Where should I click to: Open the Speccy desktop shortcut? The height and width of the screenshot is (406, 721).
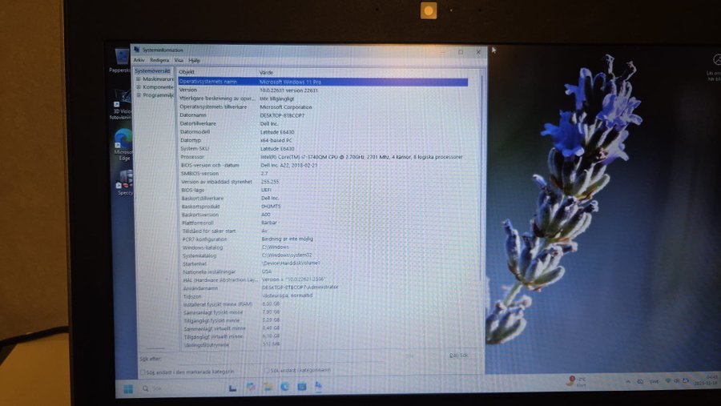pyautogui.click(x=124, y=181)
